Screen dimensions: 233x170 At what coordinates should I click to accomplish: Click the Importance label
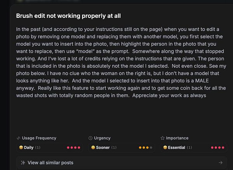coord(177,138)
